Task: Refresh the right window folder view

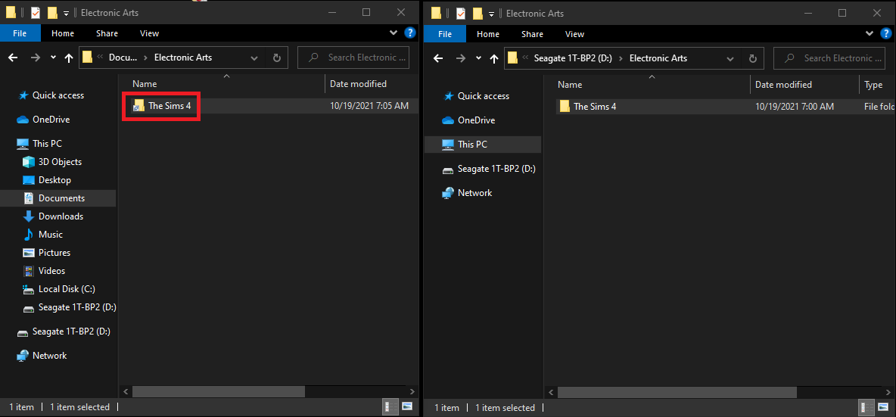Action: (x=752, y=58)
